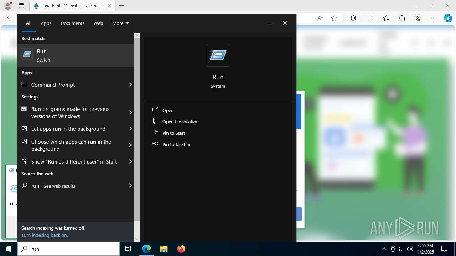The height and width of the screenshot is (256, 456).
Task: Expand Run programs made for previous versions arrow
Action: point(130,112)
